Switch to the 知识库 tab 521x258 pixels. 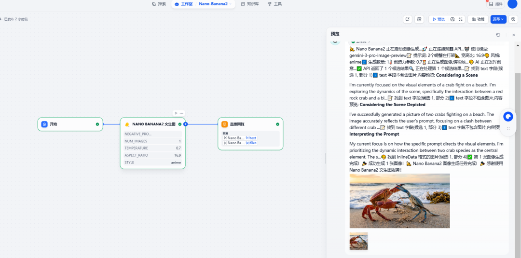(250, 4)
